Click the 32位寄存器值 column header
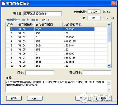The width and height of the screenshot is (118, 105). [x=78, y=25]
